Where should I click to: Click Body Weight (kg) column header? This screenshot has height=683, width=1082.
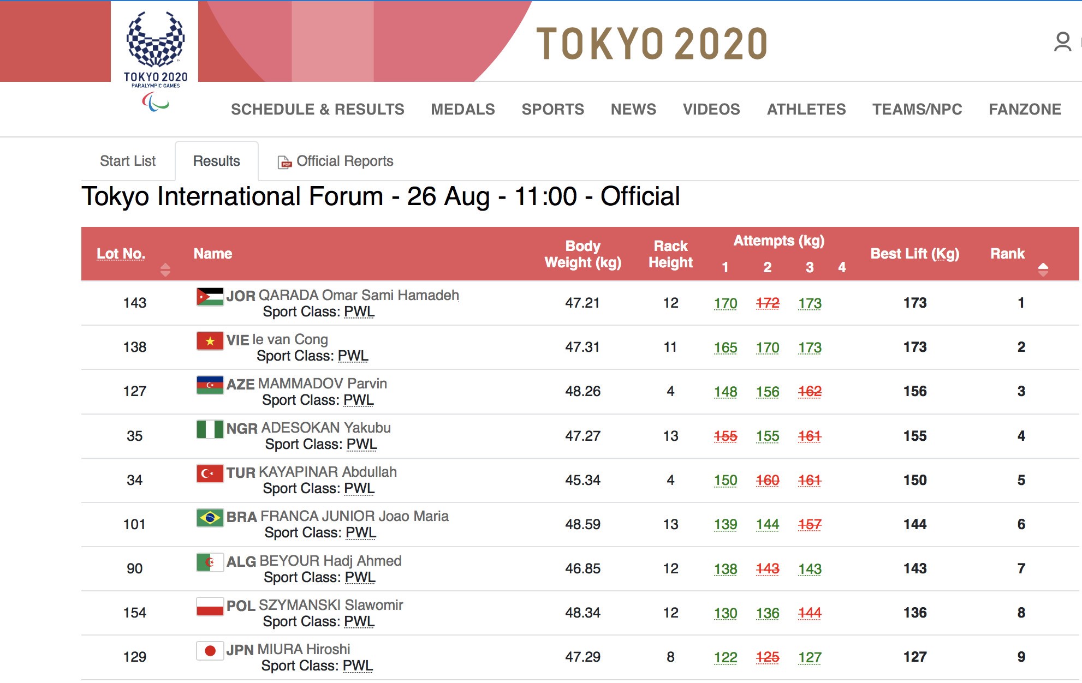583,254
